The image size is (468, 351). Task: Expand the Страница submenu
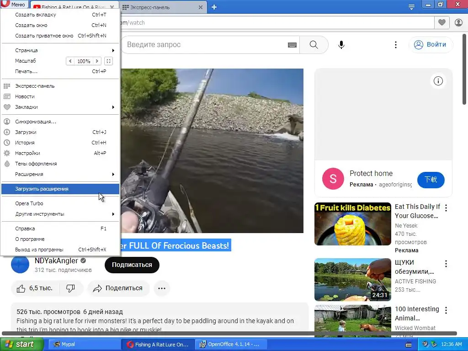[x=60, y=50]
